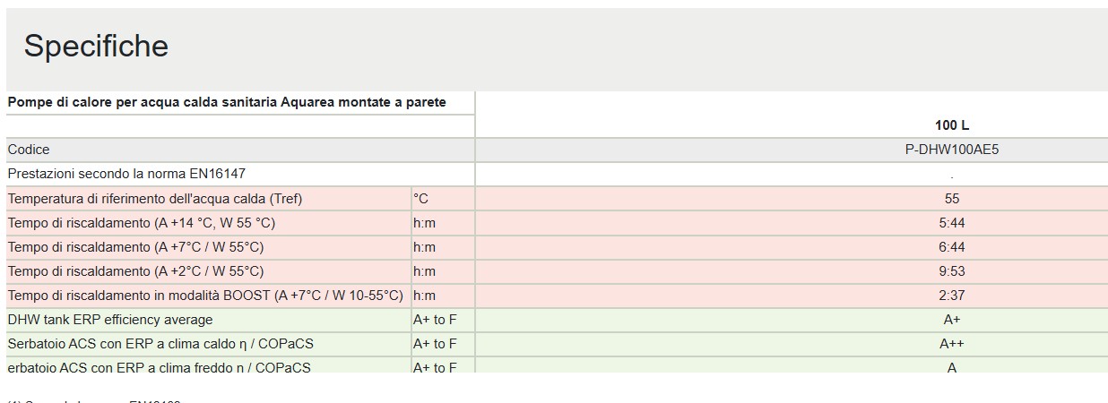Select heating time value 6:44
Image resolution: width=1108 pixels, height=403 pixels.
(x=951, y=247)
